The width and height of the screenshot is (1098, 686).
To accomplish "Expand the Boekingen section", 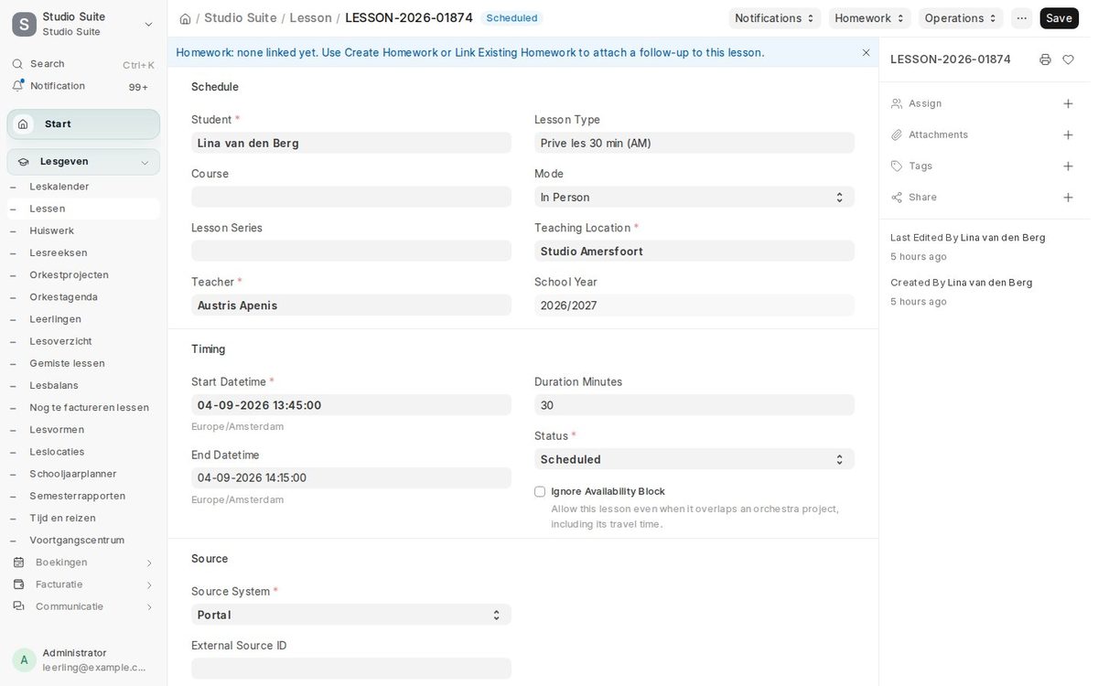I will click(149, 563).
